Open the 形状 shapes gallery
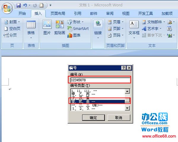178x142 pixels. point(75,22)
